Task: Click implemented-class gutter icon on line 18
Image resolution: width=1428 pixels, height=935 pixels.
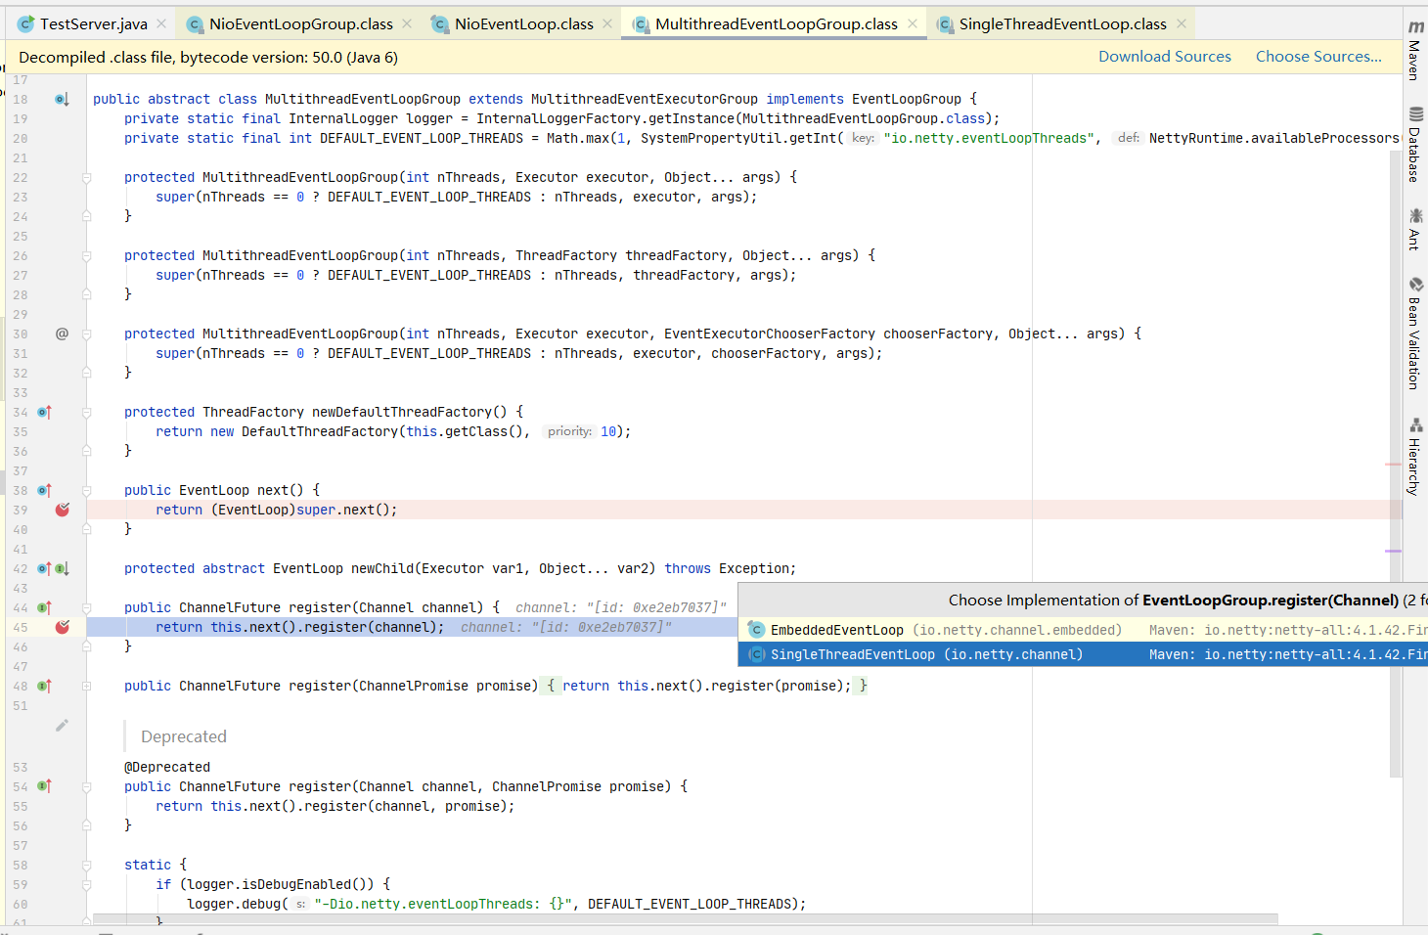Action: coord(62,99)
